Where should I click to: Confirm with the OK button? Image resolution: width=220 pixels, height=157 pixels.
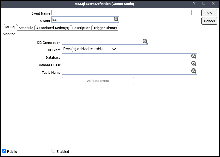coord(209,13)
